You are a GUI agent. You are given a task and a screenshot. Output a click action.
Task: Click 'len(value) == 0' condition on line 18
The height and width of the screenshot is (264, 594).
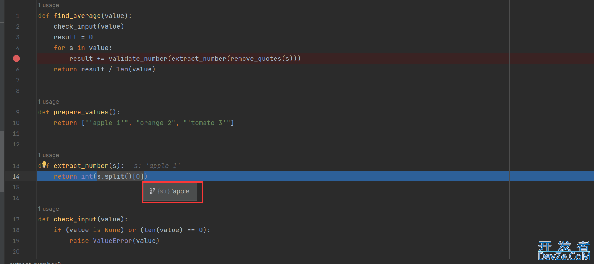(173, 230)
